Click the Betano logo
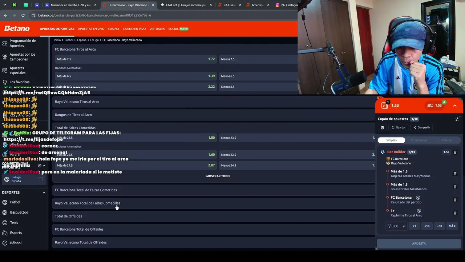 [x=17, y=28]
